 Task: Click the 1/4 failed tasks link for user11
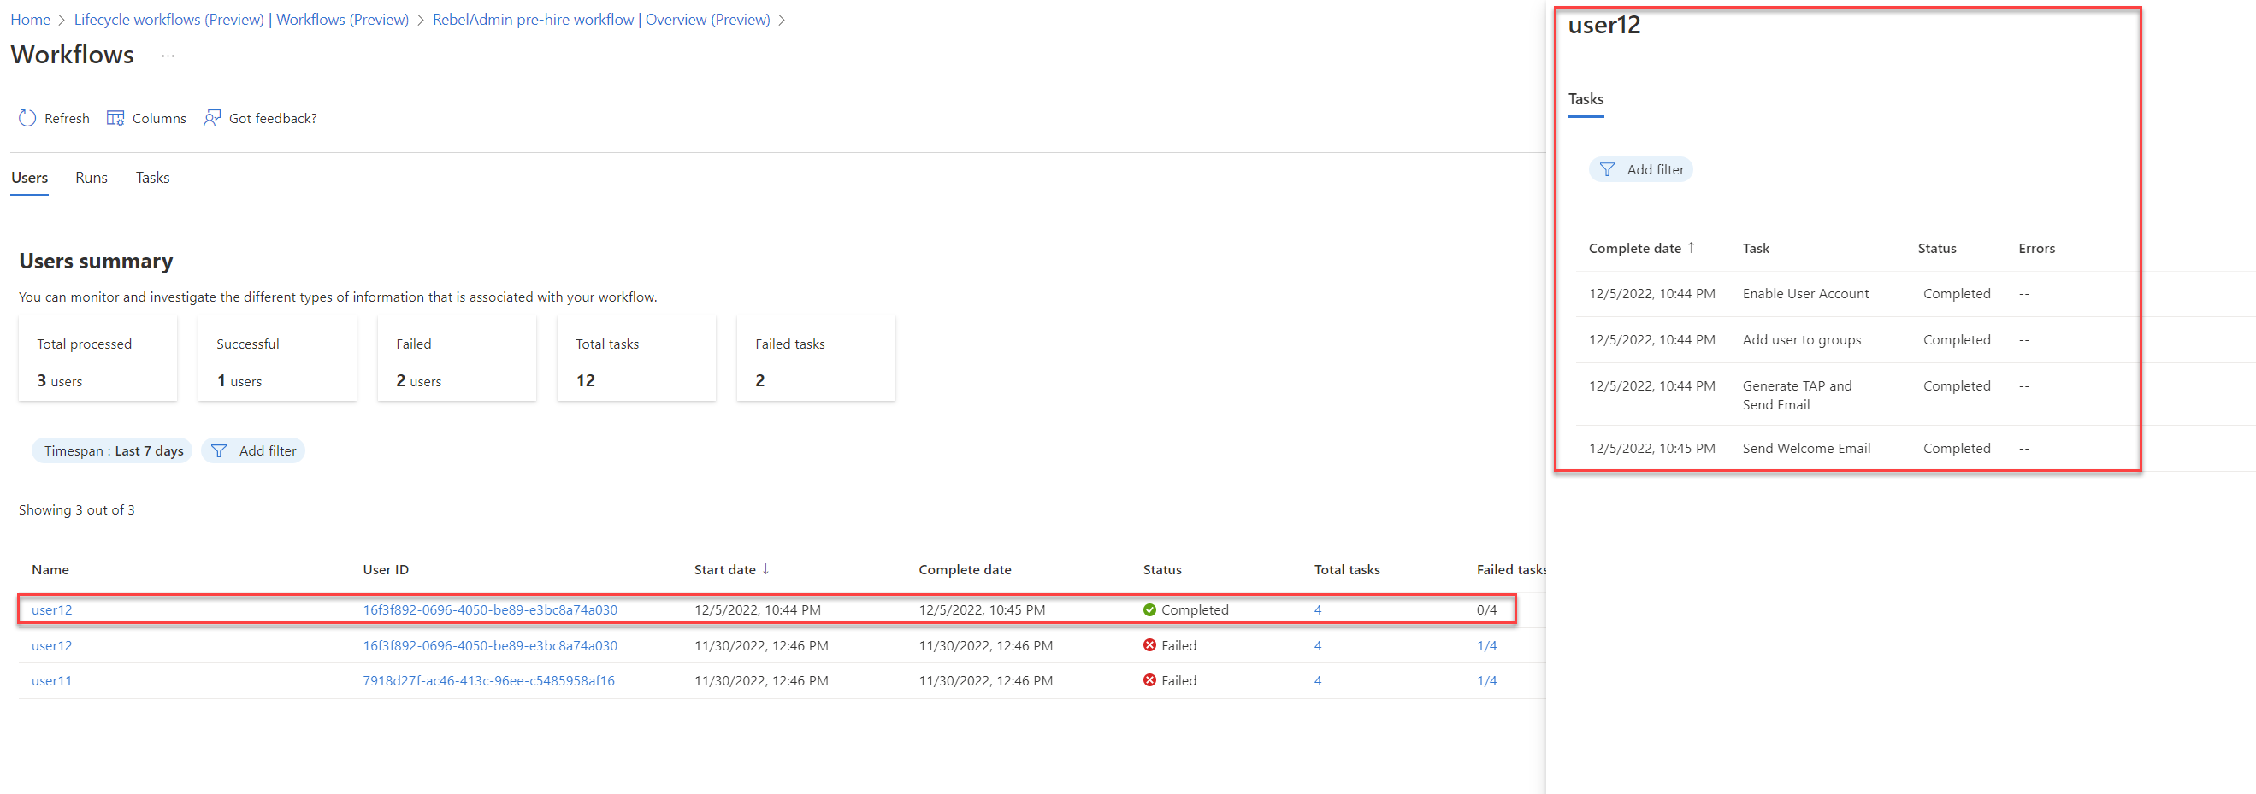click(1486, 680)
